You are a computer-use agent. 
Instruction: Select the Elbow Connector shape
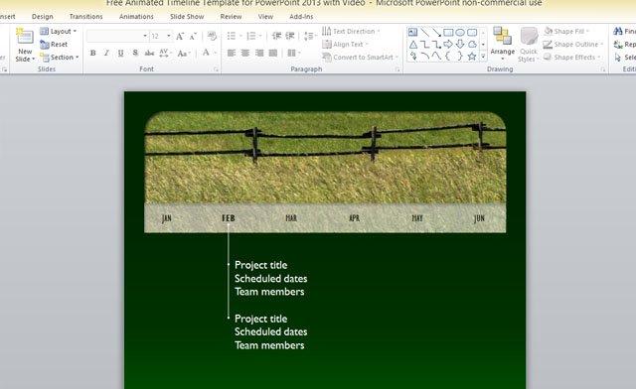[424, 45]
